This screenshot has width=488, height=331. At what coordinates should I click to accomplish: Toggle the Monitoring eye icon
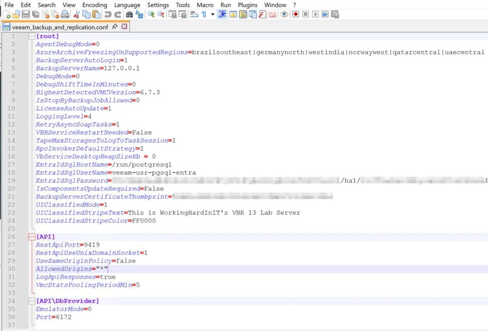[284, 15]
